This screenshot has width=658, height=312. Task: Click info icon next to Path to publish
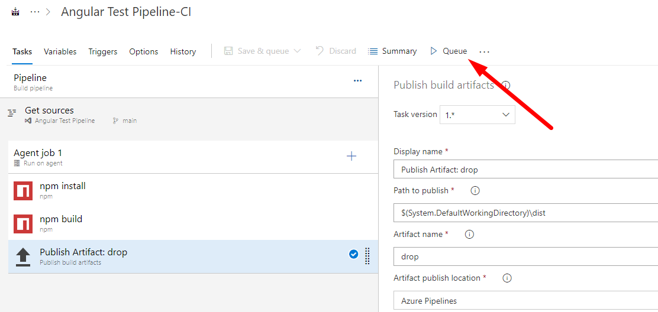point(475,191)
